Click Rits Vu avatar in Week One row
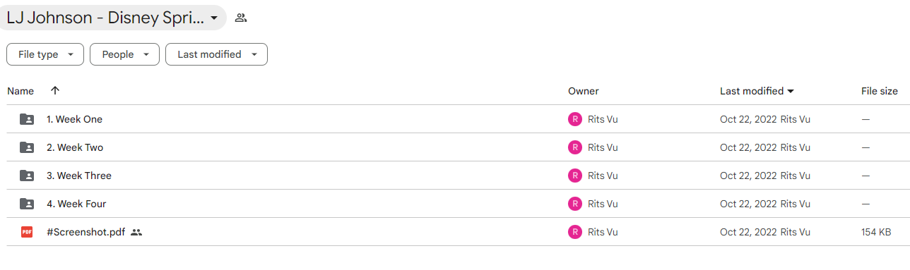Viewport: 910px width, 270px height. pyautogui.click(x=575, y=119)
